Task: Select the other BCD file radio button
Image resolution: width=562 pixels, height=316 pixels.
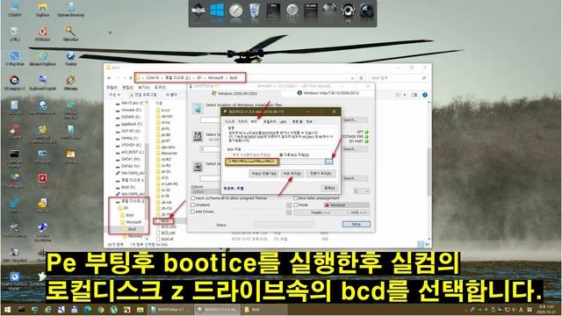Action: 281,154
